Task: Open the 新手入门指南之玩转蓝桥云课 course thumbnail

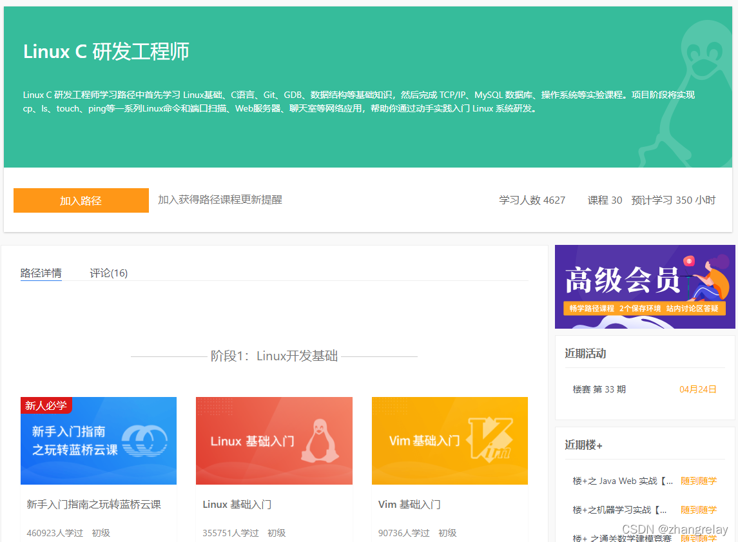Action: 99,441
